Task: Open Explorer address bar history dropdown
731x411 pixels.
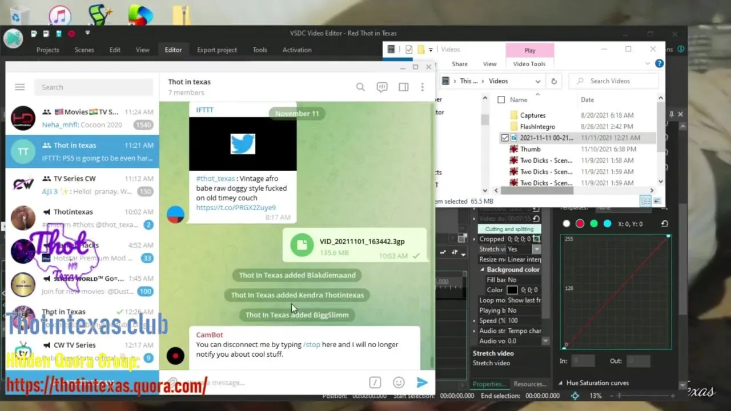Action: pyautogui.click(x=538, y=81)
